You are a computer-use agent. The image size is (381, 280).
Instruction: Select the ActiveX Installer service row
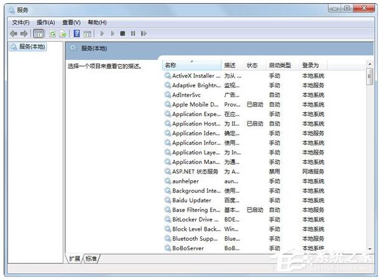click(244, 76)
